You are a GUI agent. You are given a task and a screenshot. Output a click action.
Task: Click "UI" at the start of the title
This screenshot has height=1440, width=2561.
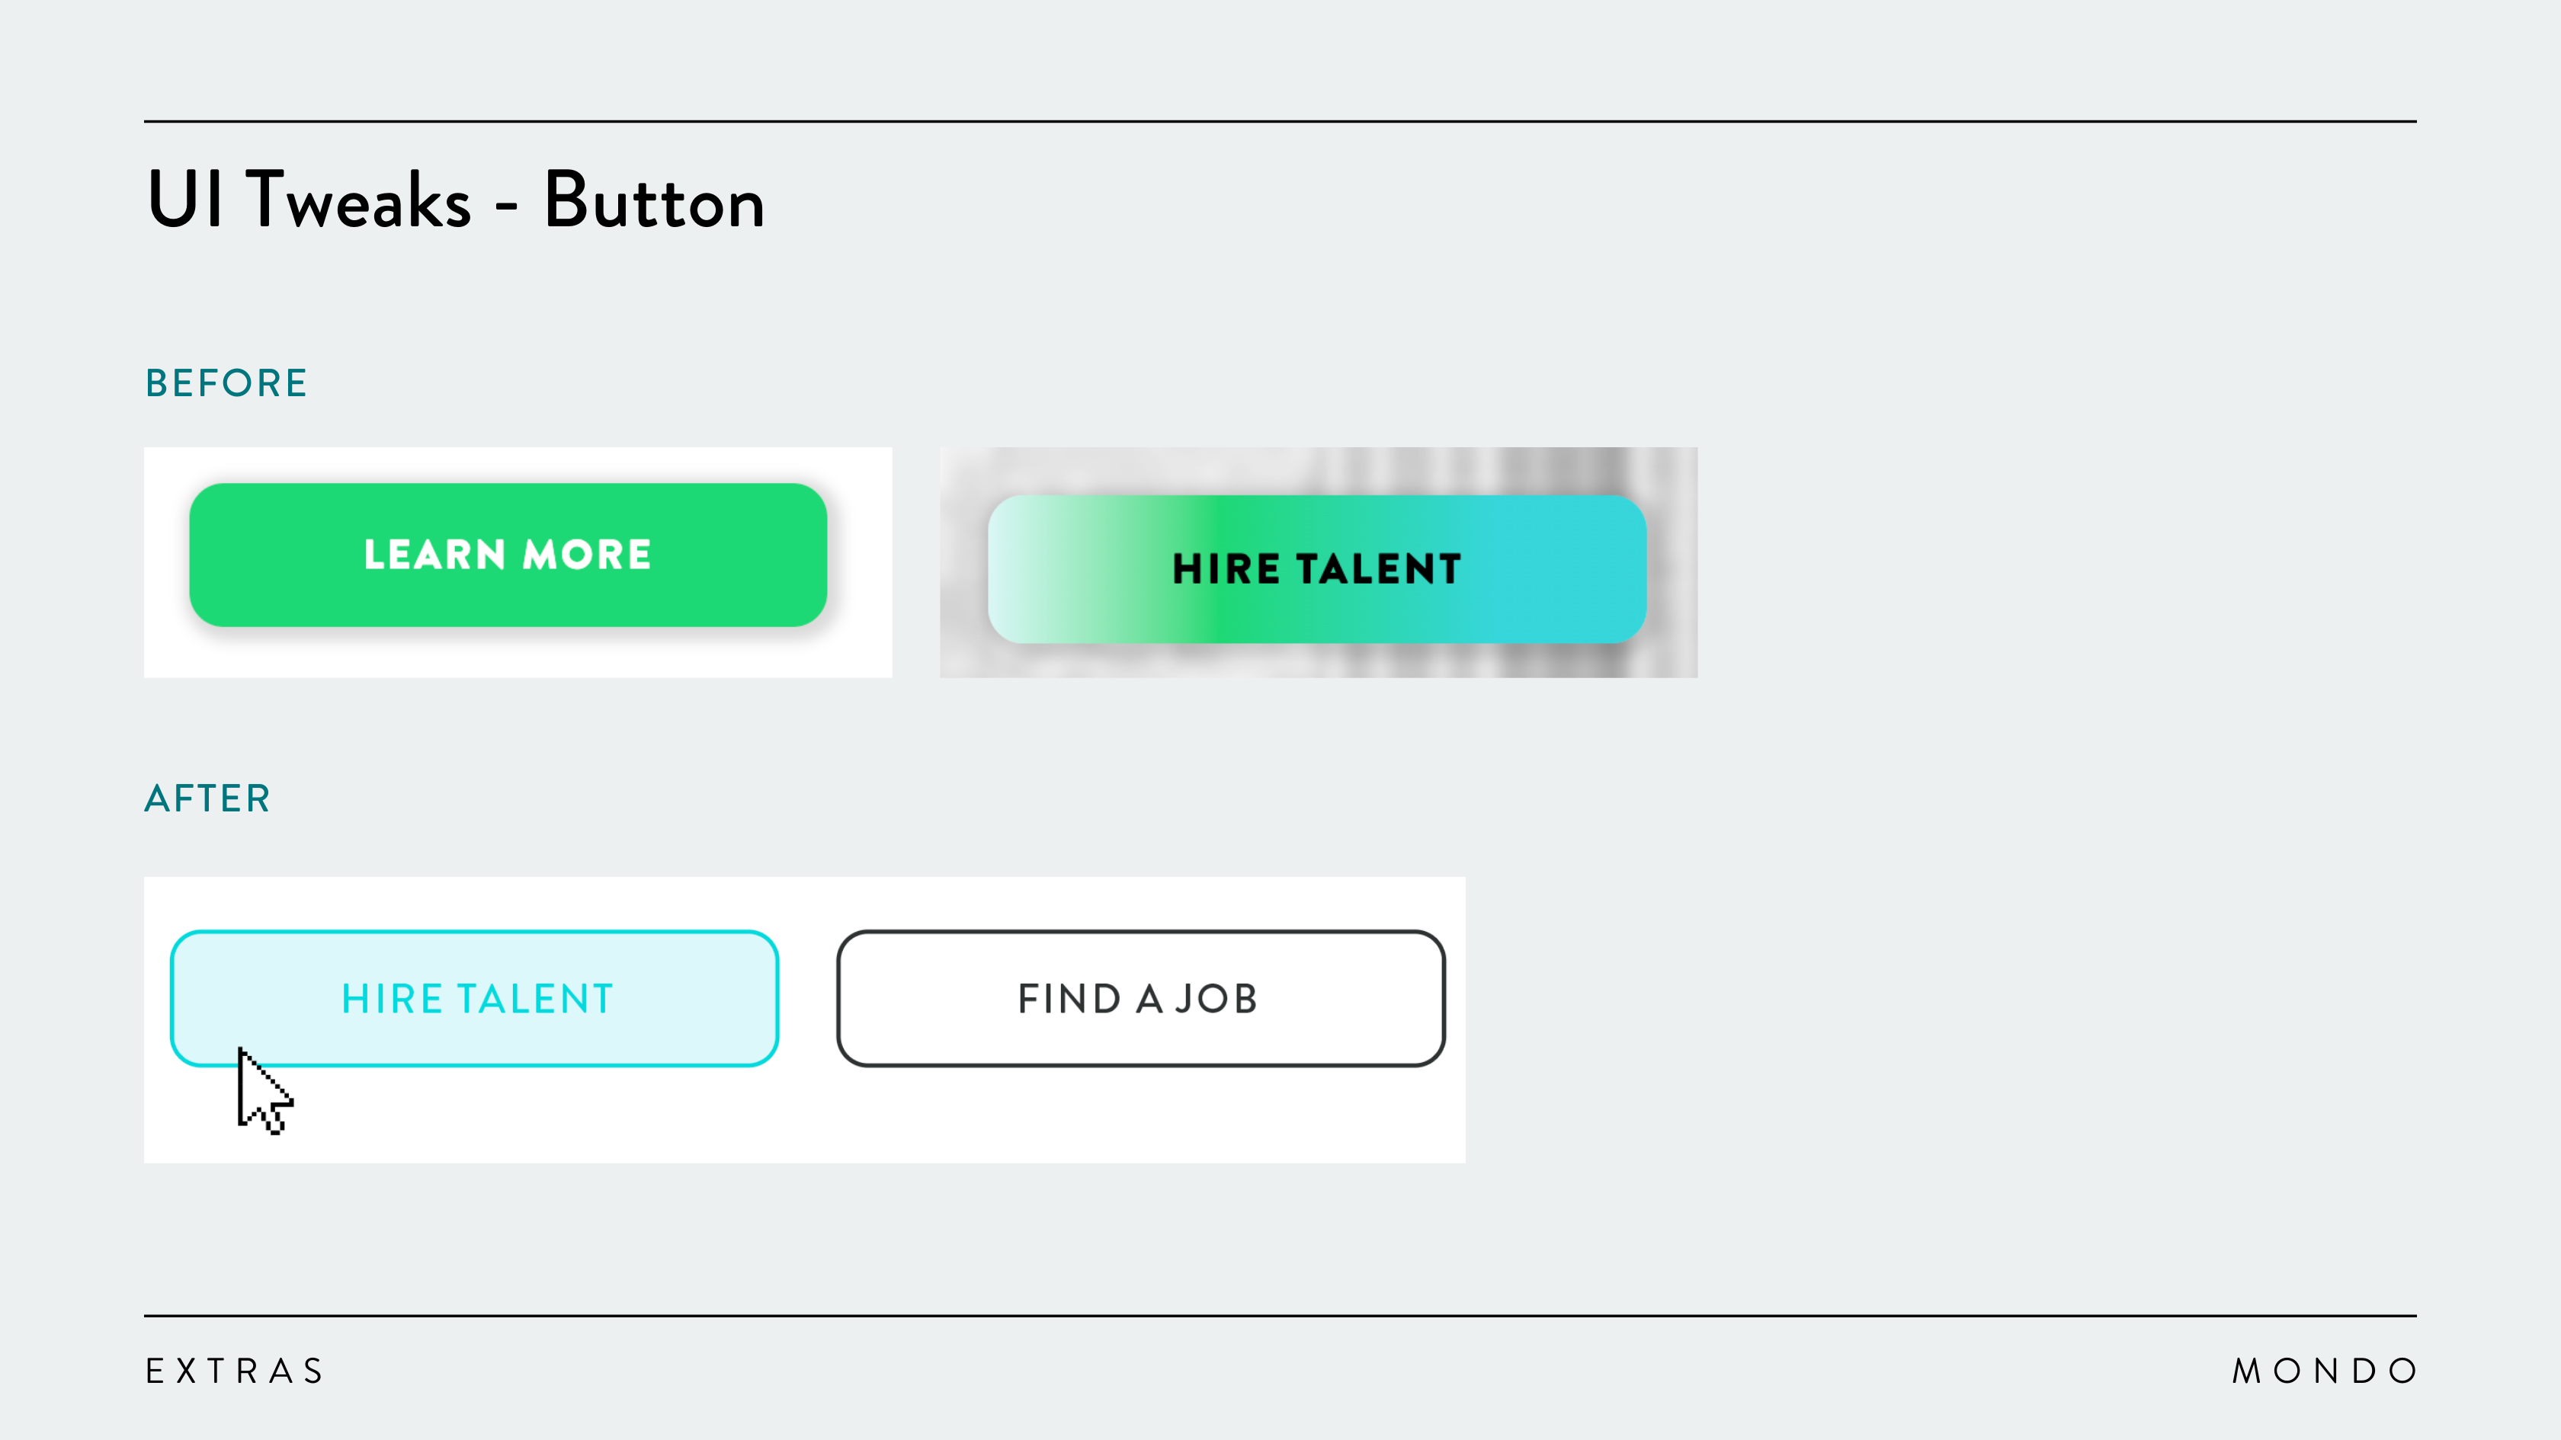point(185,200)
